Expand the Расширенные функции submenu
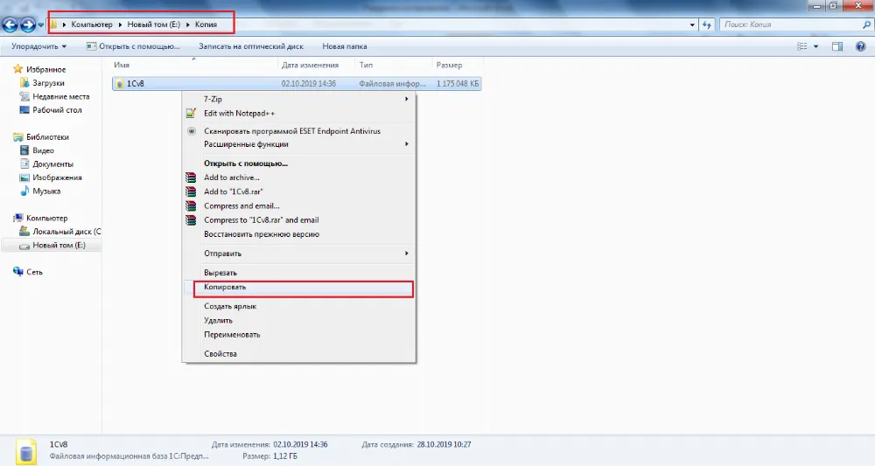The image size is (875, 466). pyautogui.click(x=299, y=143)
